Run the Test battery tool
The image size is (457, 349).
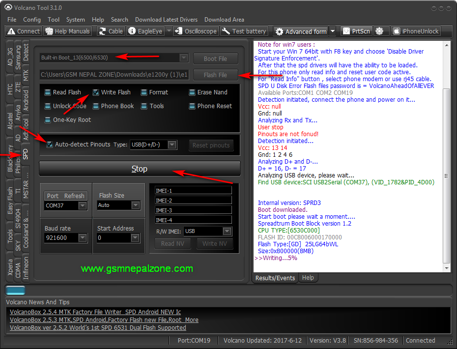pyautogui.click(x=244, y=31)
